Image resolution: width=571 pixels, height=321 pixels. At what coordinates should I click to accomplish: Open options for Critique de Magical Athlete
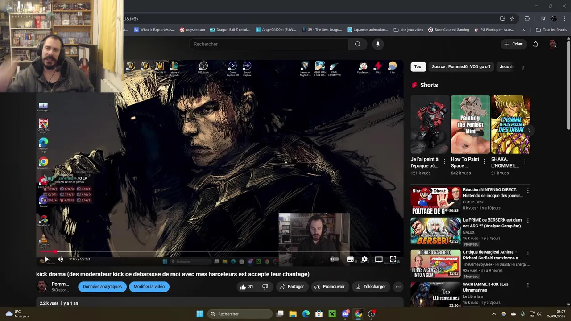528,253
